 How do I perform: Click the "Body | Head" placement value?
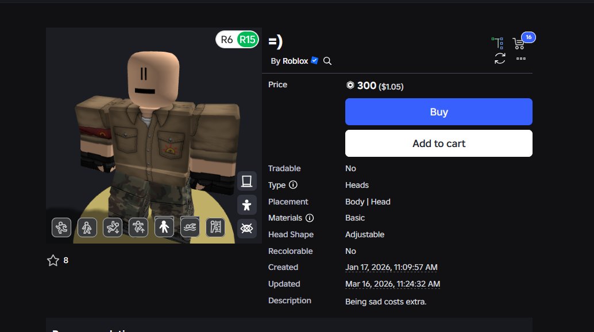[x=368, y=202]
